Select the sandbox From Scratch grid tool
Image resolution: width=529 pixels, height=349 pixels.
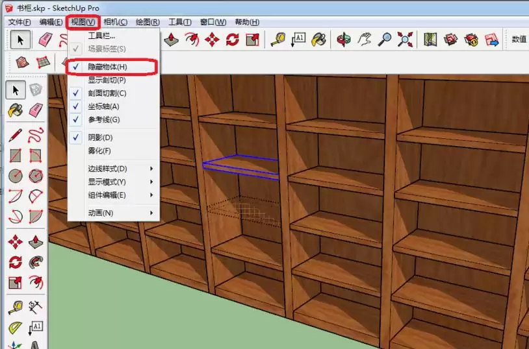point(43,62)
